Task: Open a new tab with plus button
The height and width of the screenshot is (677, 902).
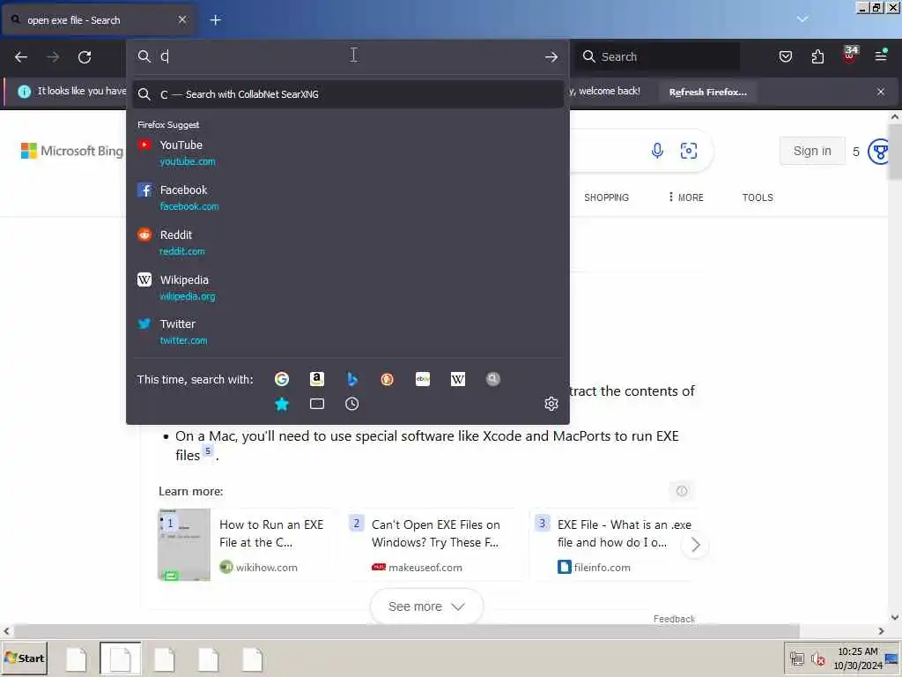Action: point(215,20)
